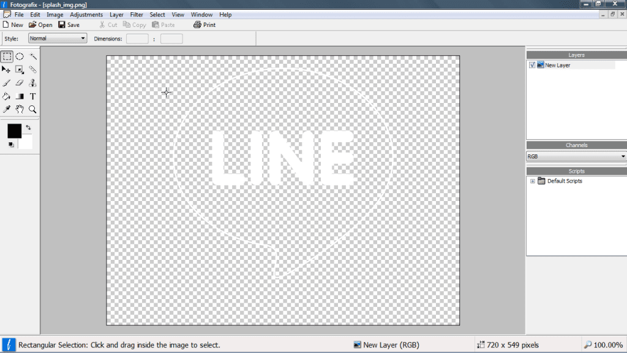This screenshot has height=353, width=627.
Task: Open the View menu
Action: pyautogui.click(x=178, y=15)
